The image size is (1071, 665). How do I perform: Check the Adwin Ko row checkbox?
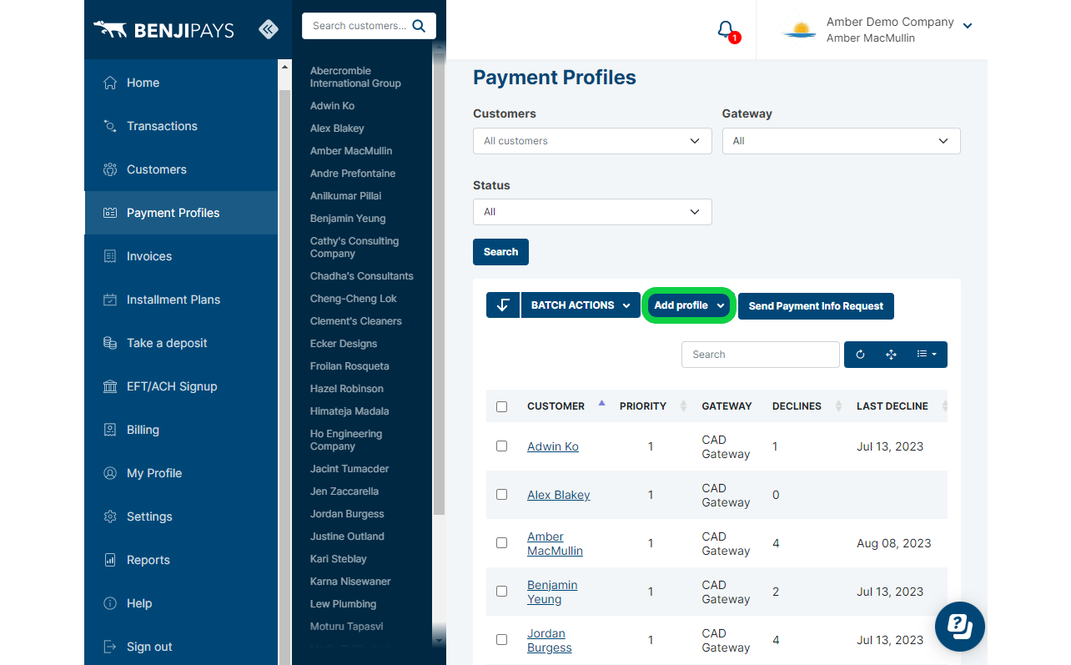(501, 446)
